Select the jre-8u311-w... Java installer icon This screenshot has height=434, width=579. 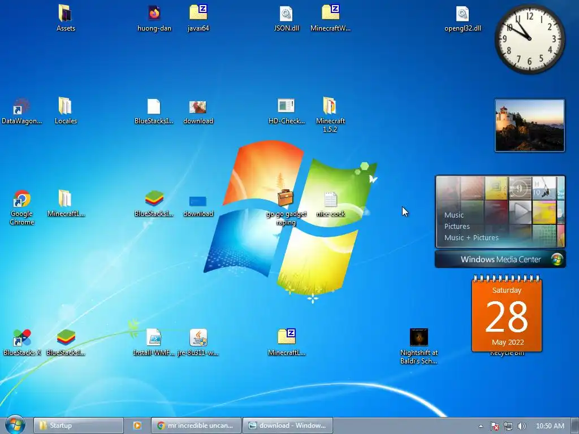(x=198, y=337)
